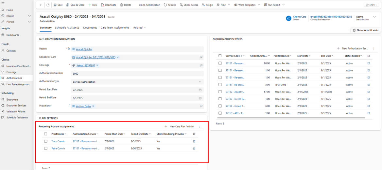Viewport: 382px width, 170px height.
Task: Go to Home in sidebar
Action: tap(10, 10)
